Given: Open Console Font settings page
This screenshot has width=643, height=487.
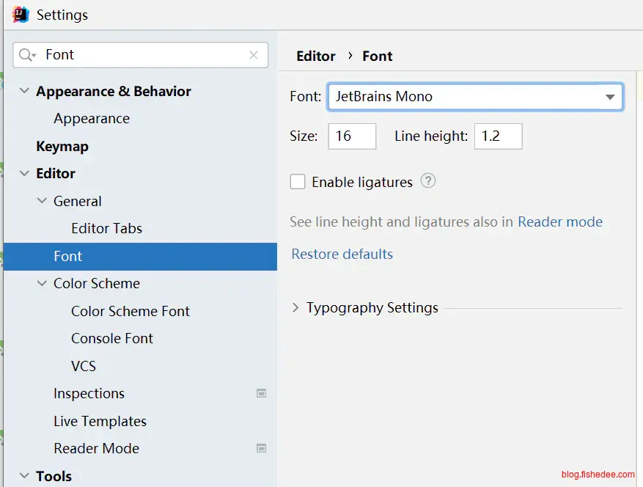Looking at the screenshot, I should pos(112,338).
